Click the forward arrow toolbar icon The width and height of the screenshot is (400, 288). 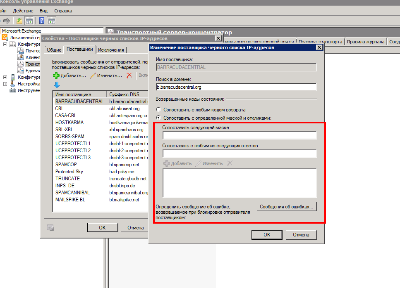coord(7,21)
